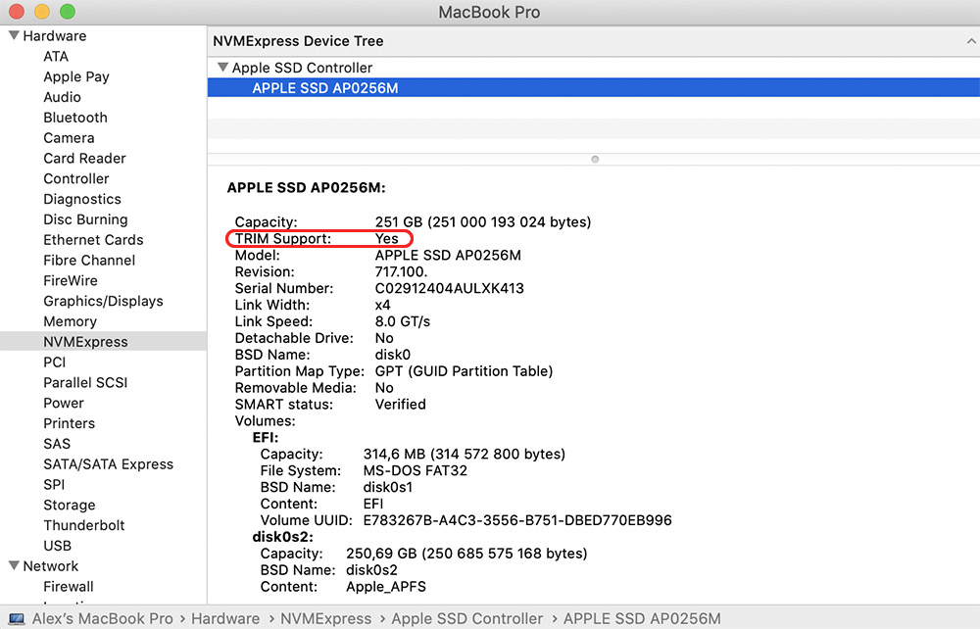Click the Revision value 717.100.
Image resolution: width=980 pixels, height=629 pixels.
pos(401,272)
